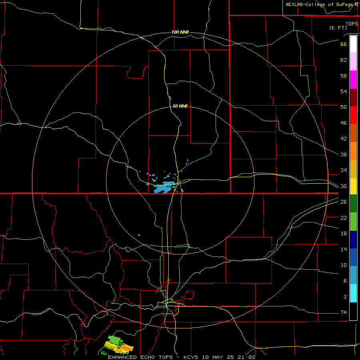Select the dark green legend segment

[x=353, y=204]
